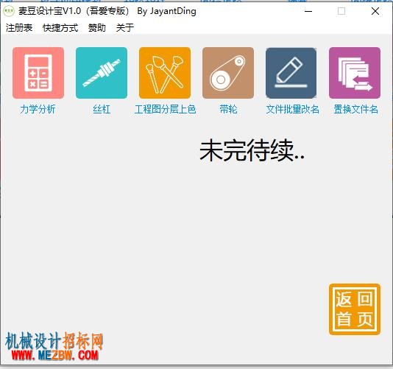Click the 力学分析 text label

point(38,109)
